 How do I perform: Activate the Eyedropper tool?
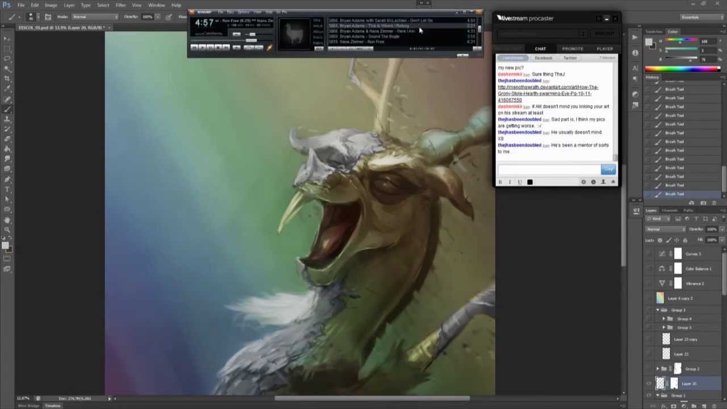pos(7,88)
